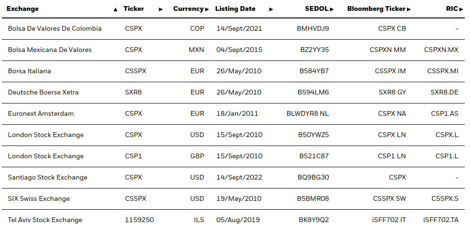Click the Listing Date sort arrow

[271, 9]
